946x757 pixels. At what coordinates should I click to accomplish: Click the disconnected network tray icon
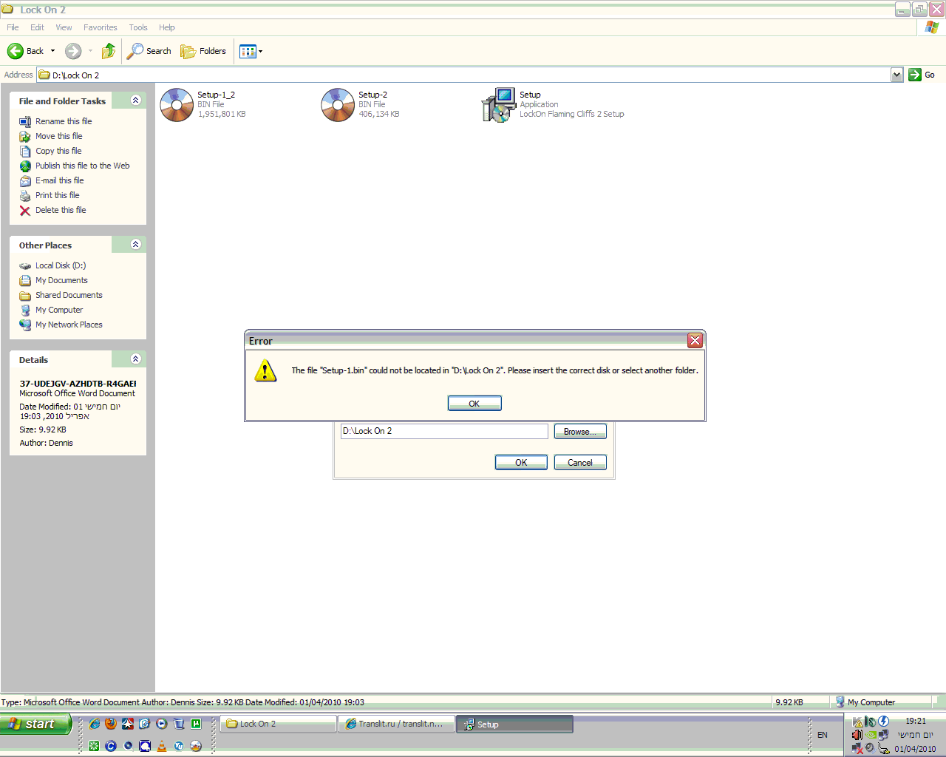(857, 748)
